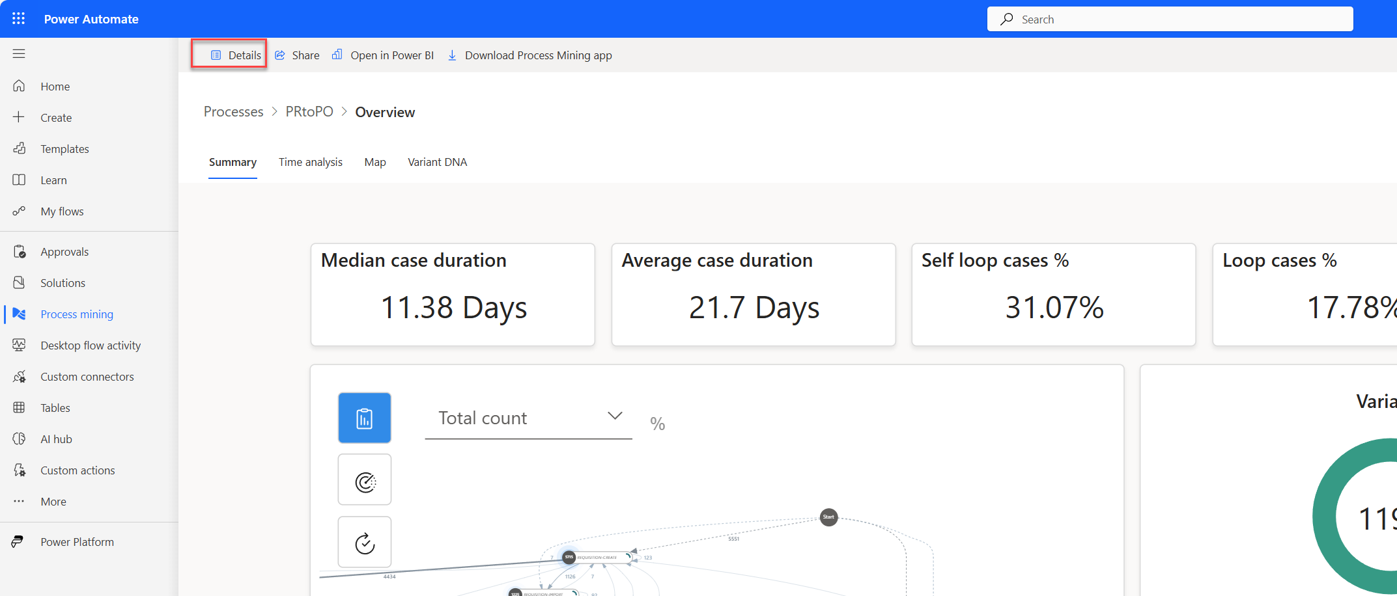1397x596 pixels.
Task: Click the Learn book icon
Action: point(19,180)
